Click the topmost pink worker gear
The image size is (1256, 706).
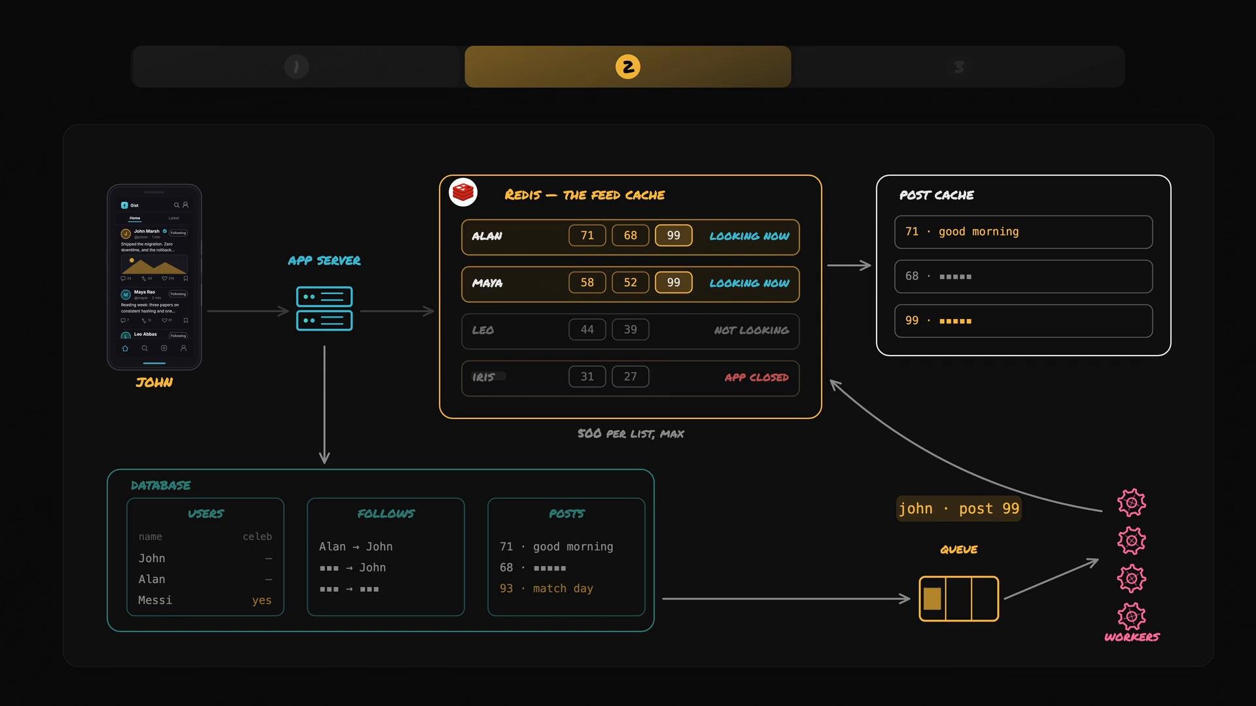coord(1132,503)
